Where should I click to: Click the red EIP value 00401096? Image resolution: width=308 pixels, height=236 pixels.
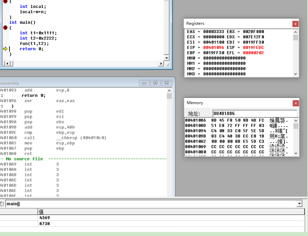pyautogui.click(x=214, y=48)
